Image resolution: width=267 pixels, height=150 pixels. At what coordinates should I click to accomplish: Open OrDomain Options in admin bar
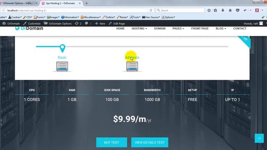[58, 23]
